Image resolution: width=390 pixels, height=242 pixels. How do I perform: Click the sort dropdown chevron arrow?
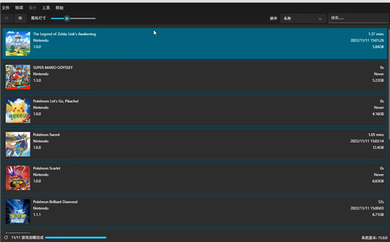320,19
